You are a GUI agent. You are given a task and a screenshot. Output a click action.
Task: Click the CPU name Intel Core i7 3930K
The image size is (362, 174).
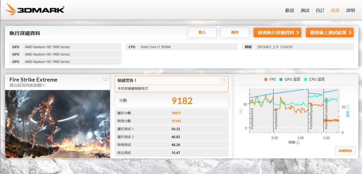pos(156,47)
